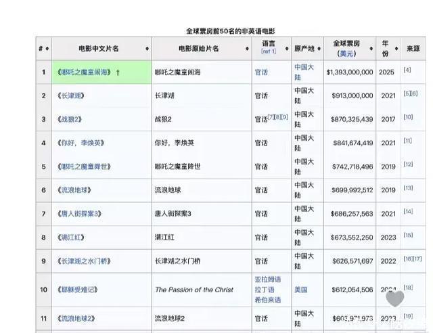
Task: Click the 美元 link in header
Action: (x=346, y=53)
